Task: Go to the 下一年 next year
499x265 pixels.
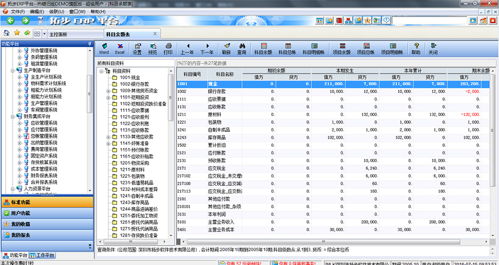Action: click(x=207, y=48)
